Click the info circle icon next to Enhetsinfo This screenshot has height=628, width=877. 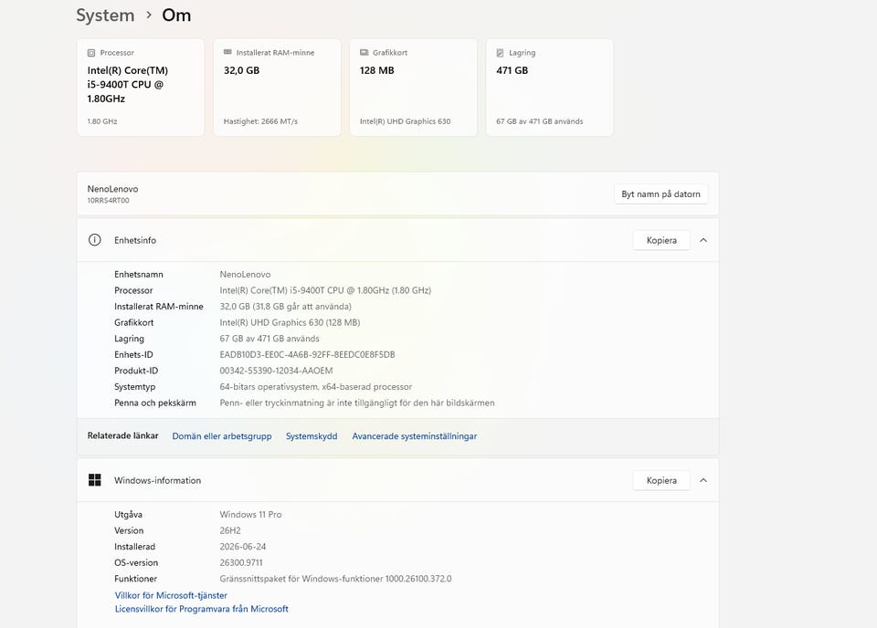pyautogui.click(x=95, y=240)
